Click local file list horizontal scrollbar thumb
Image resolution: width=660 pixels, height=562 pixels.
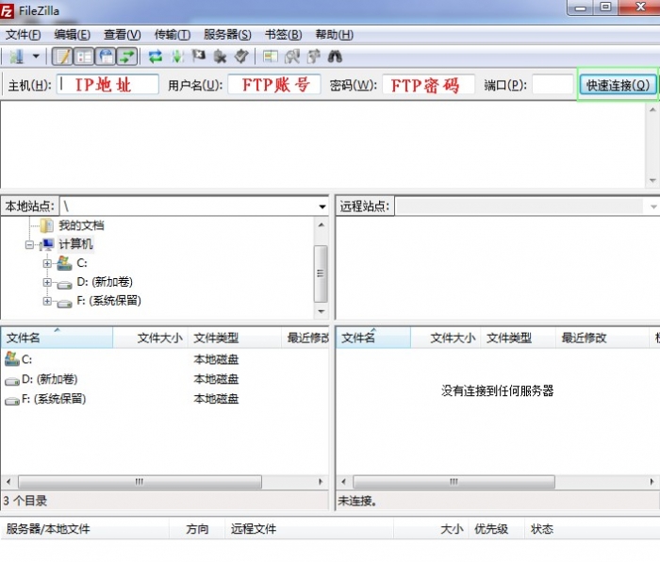point(140,482)
